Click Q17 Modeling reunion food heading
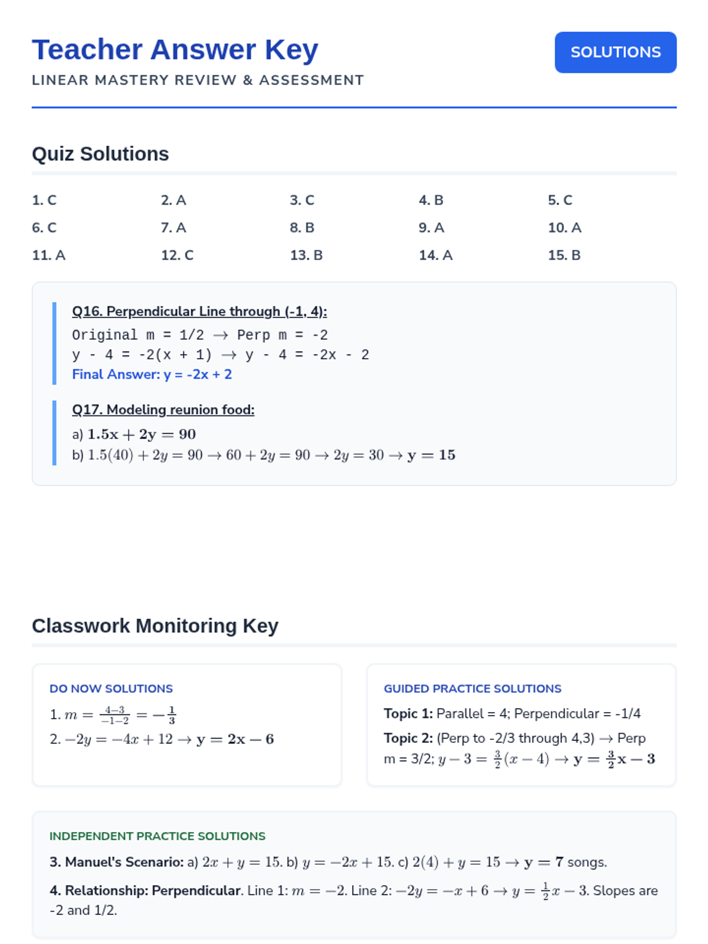The width and height of the screenshot is (708, 944). point(163,409)
